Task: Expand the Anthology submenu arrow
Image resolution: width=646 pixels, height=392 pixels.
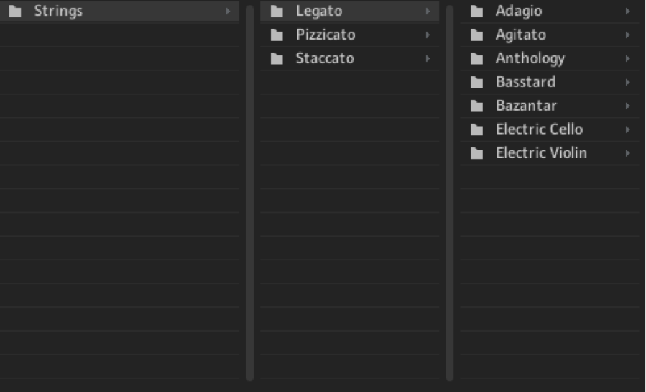Action: (x=627, y=58)
